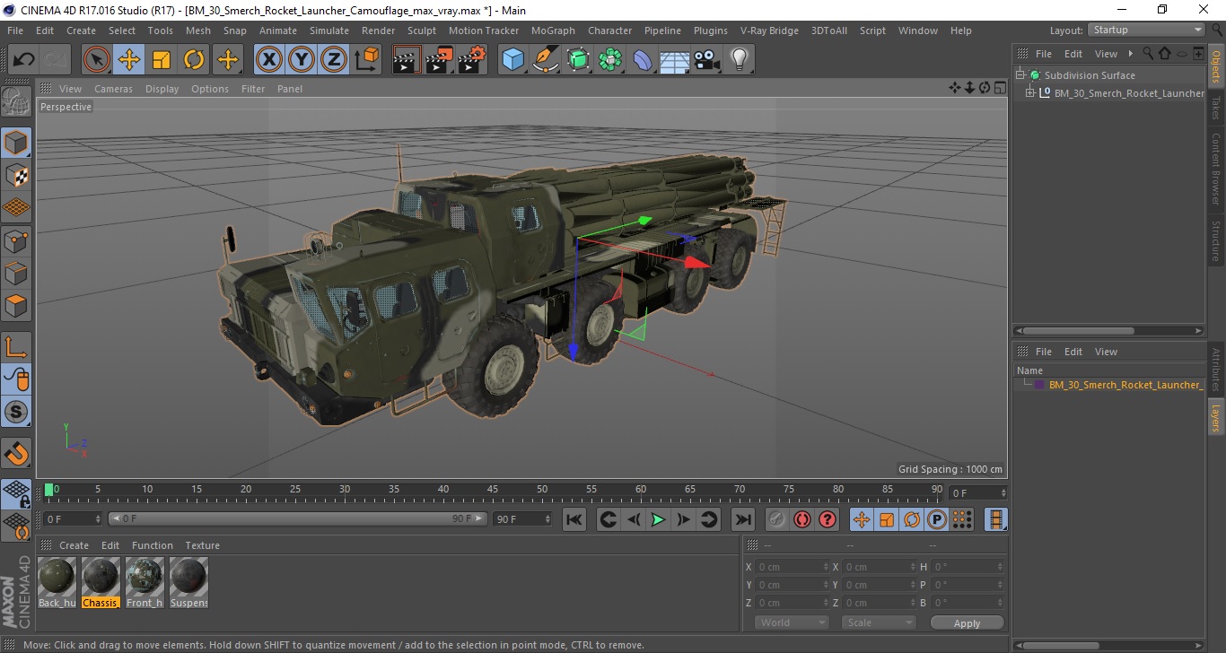
Task: Open the World coordinate dropdown
Action: tap(792, 623)
